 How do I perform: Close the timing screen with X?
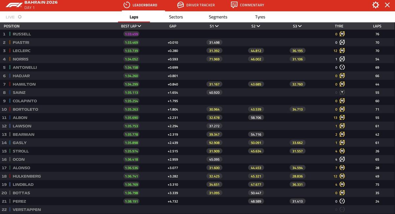pos(387,5)
